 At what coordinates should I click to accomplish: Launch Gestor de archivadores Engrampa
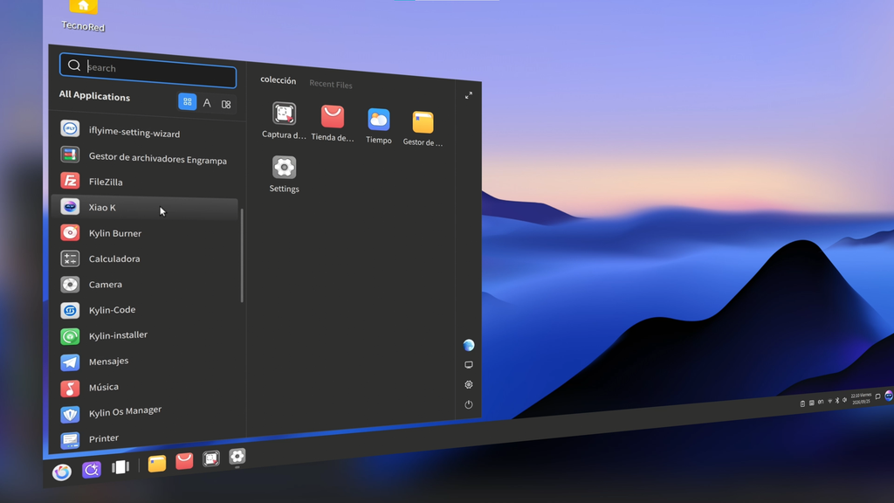pyautogui.click(x=145, y=157)
